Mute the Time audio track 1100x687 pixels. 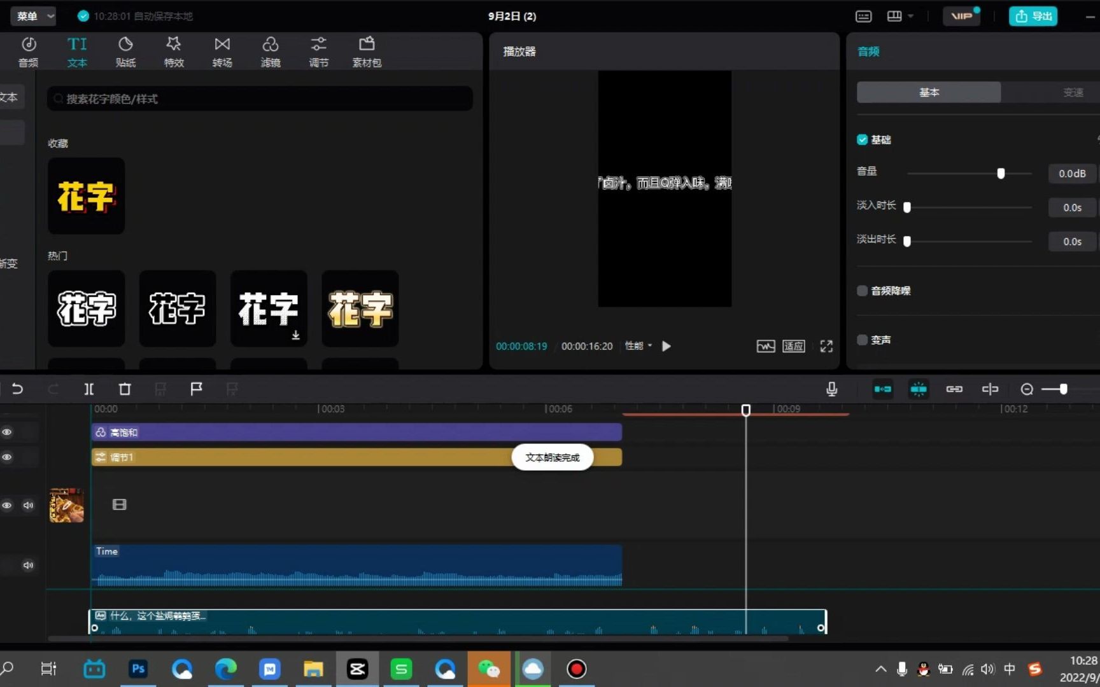pyautogui.click(x=28, y=565)
